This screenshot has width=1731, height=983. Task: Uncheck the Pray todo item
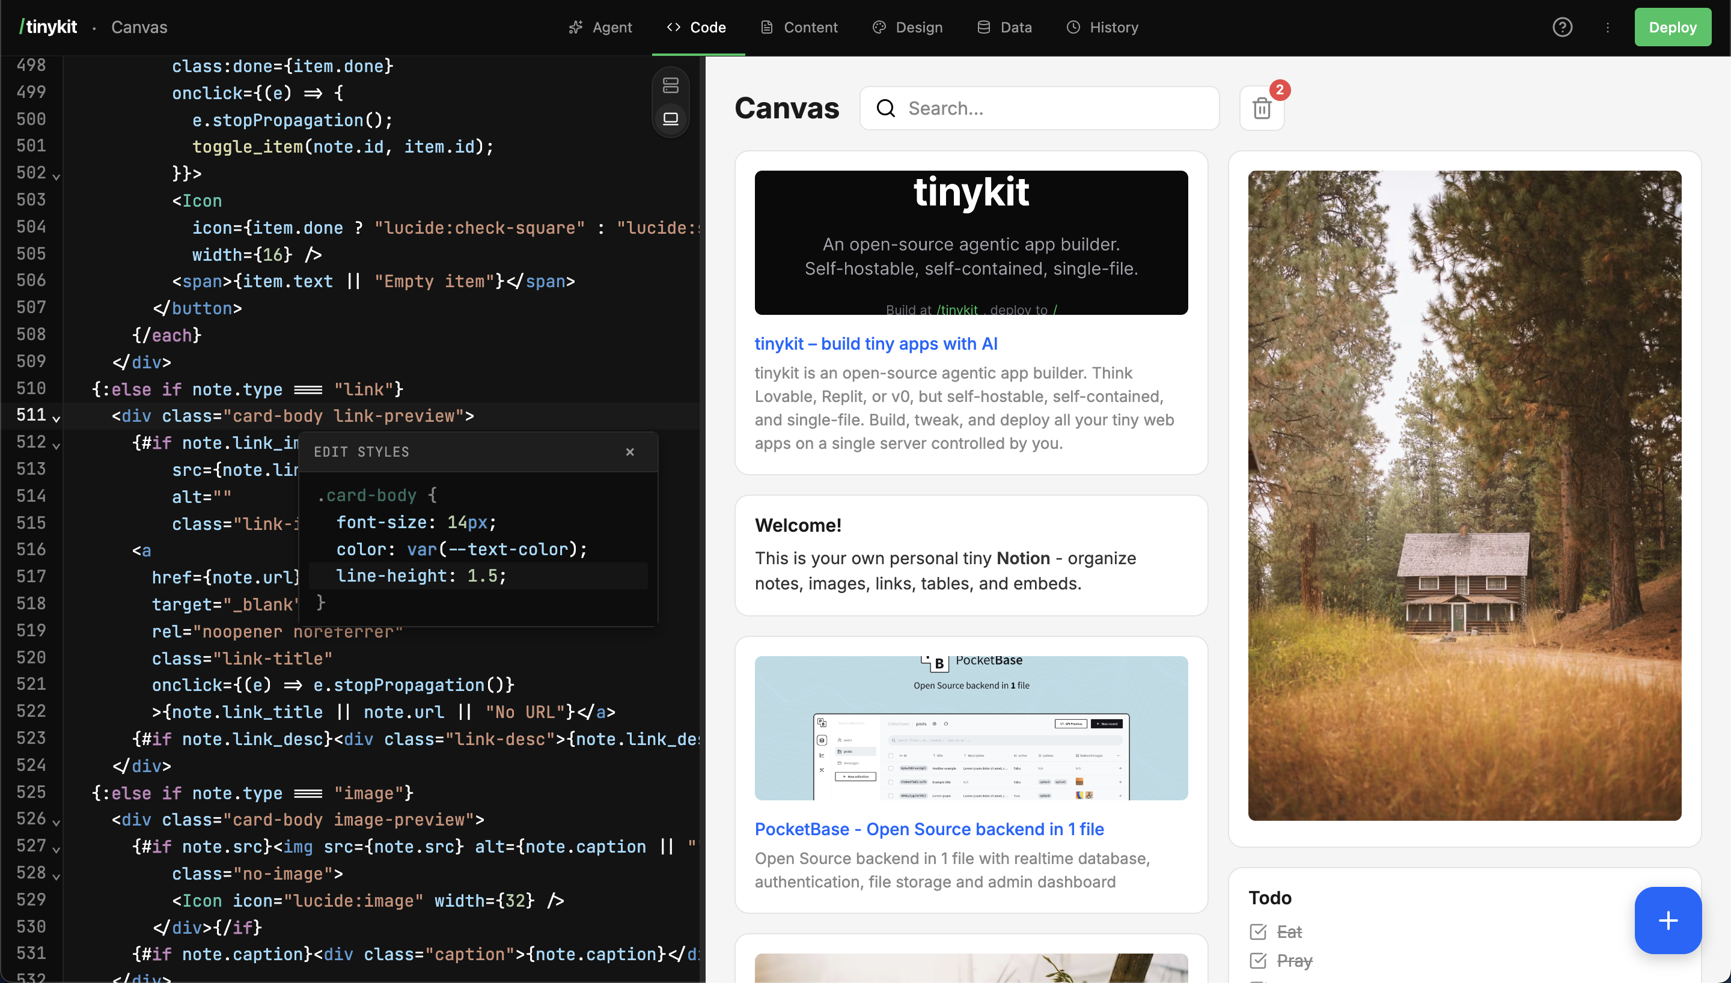tap(1258, 960)
